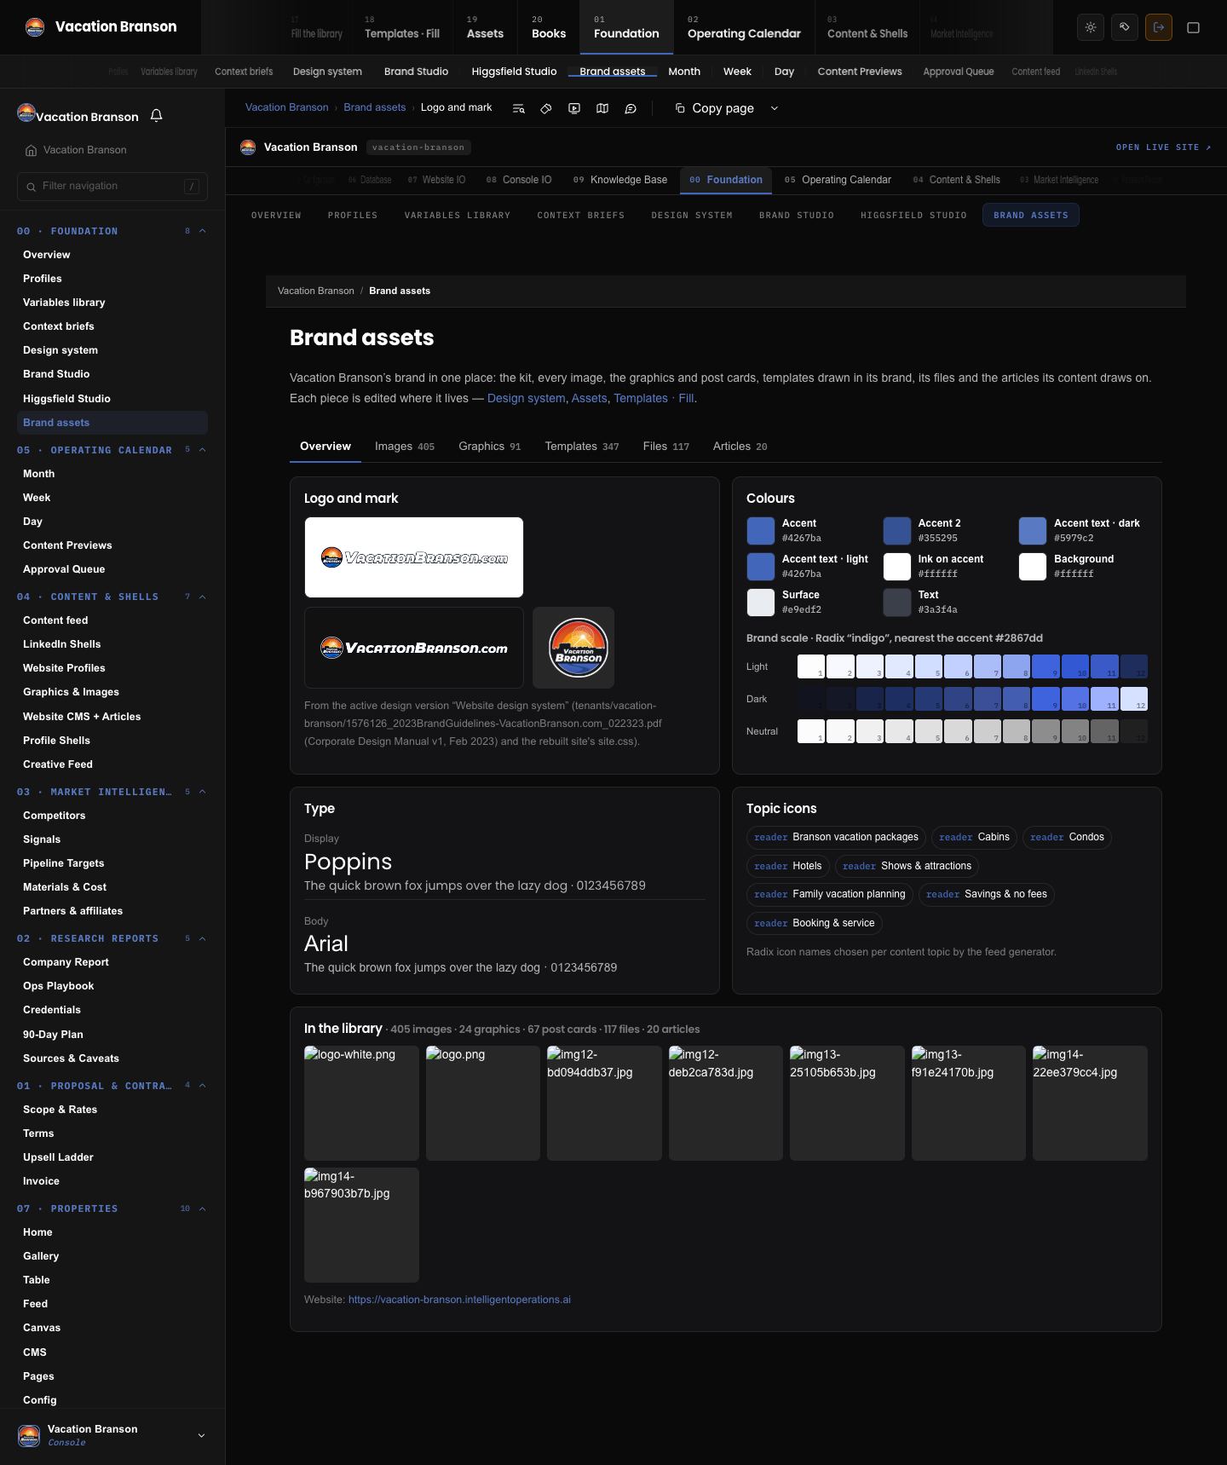Toggle the light/dark theme sun icon
Image resolution: width=1227 pixels, height=1465 pixels.
click(1091, 27)
